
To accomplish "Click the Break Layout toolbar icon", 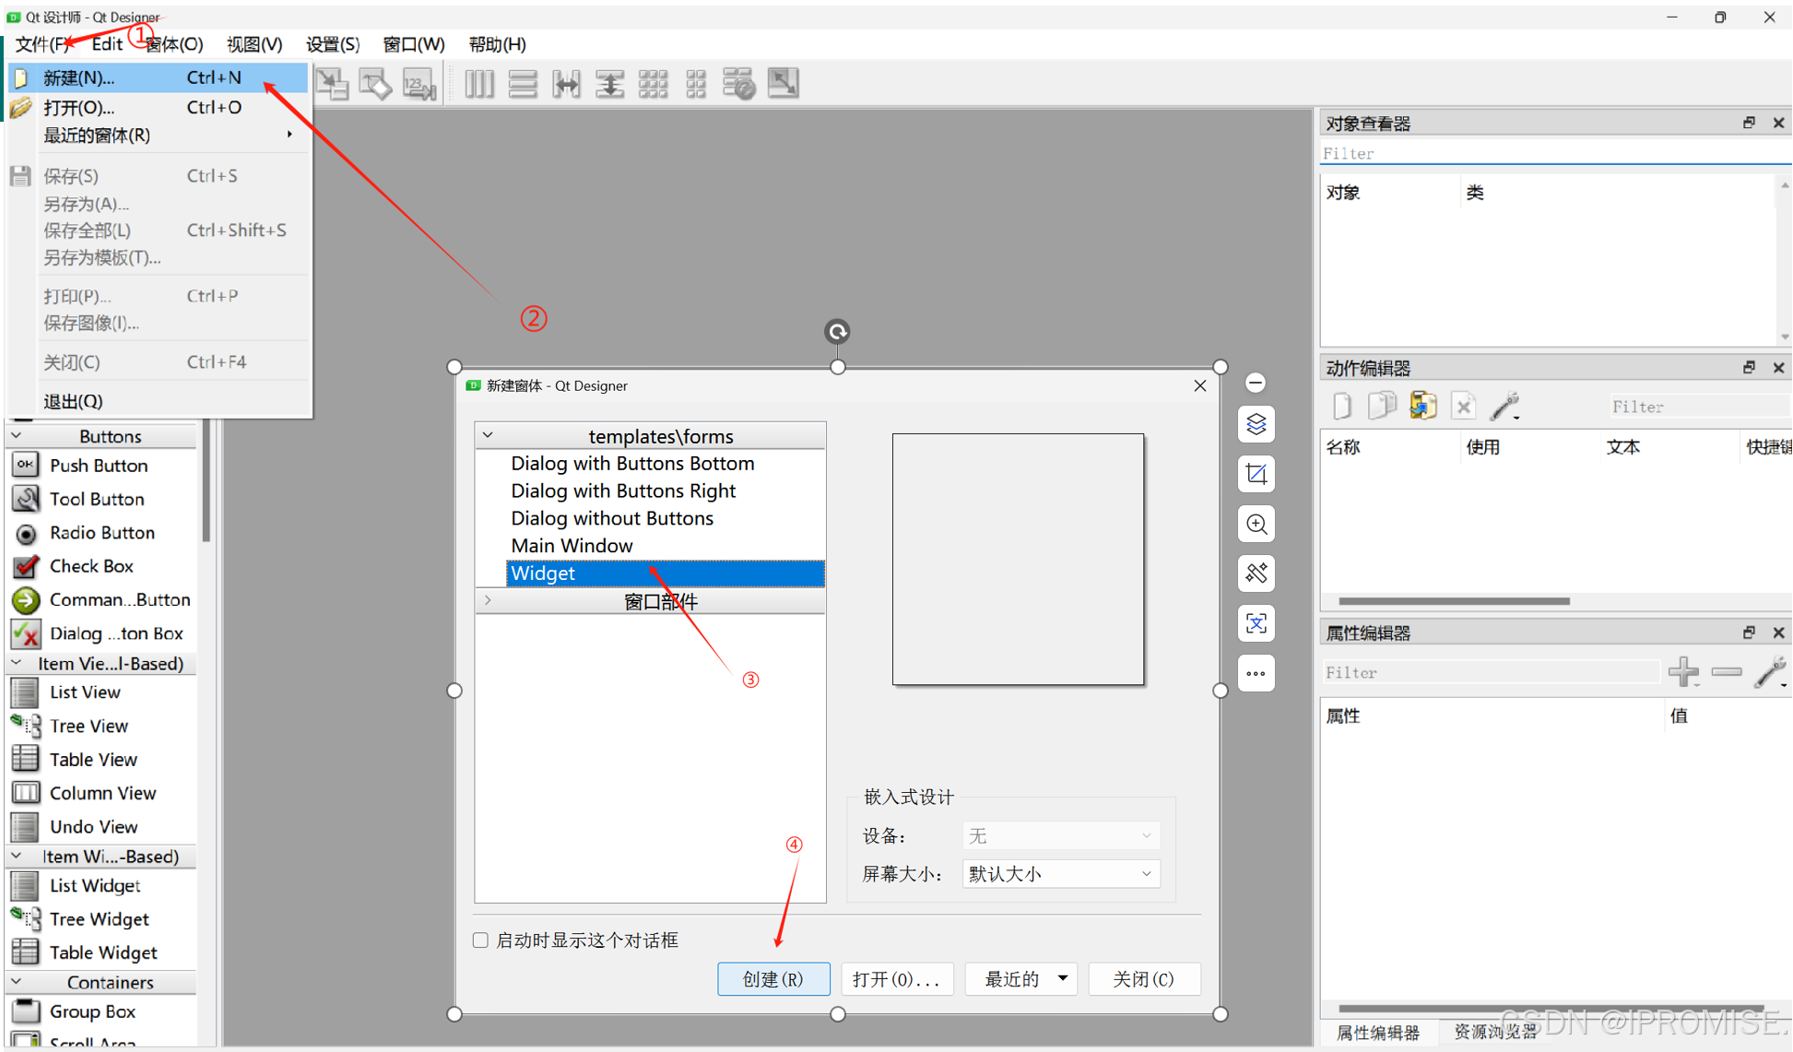I will 739,84.
